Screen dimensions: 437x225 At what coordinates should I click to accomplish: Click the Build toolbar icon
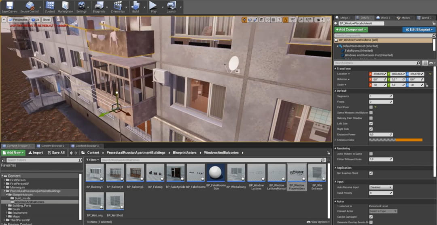[136, 6]
